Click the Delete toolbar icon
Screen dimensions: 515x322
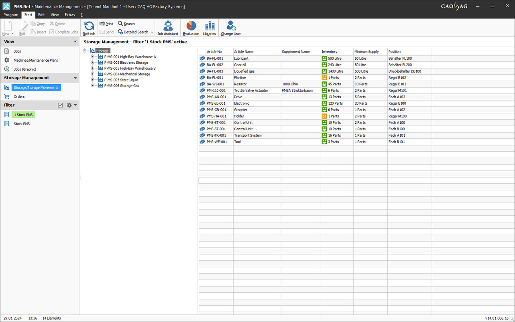52,24
